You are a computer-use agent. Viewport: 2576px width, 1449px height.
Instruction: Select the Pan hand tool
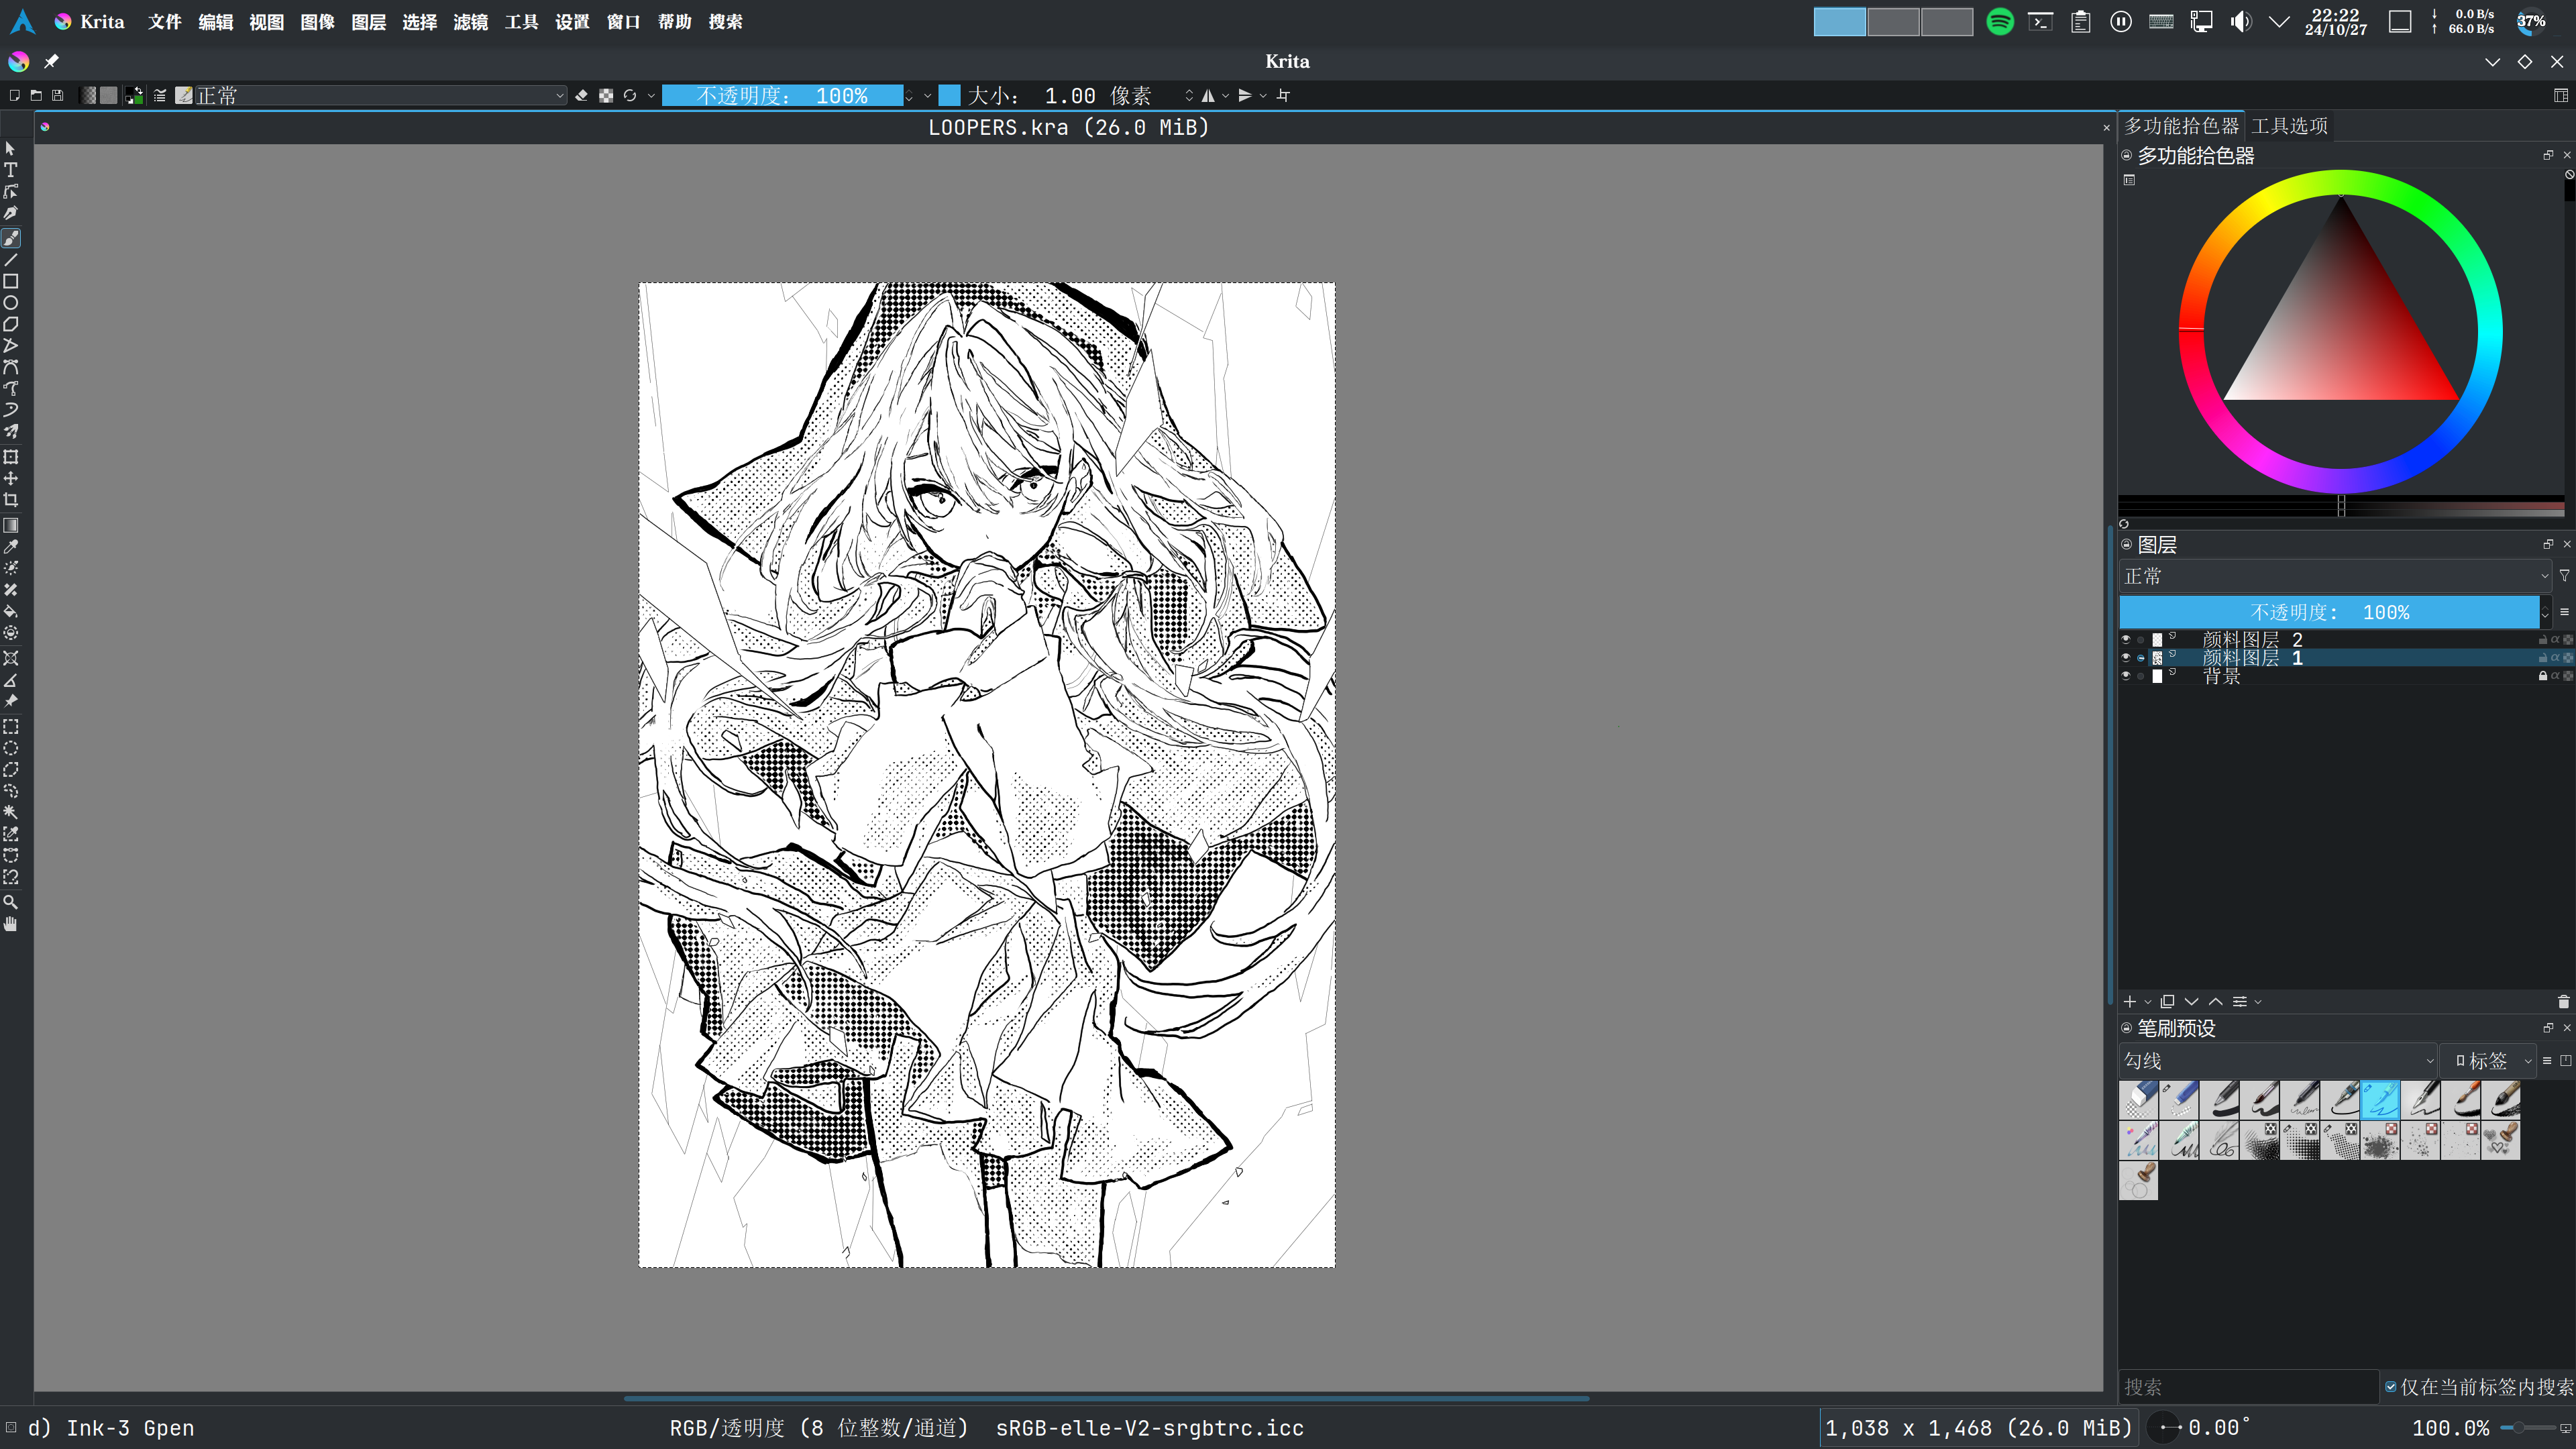click(11, 924)
